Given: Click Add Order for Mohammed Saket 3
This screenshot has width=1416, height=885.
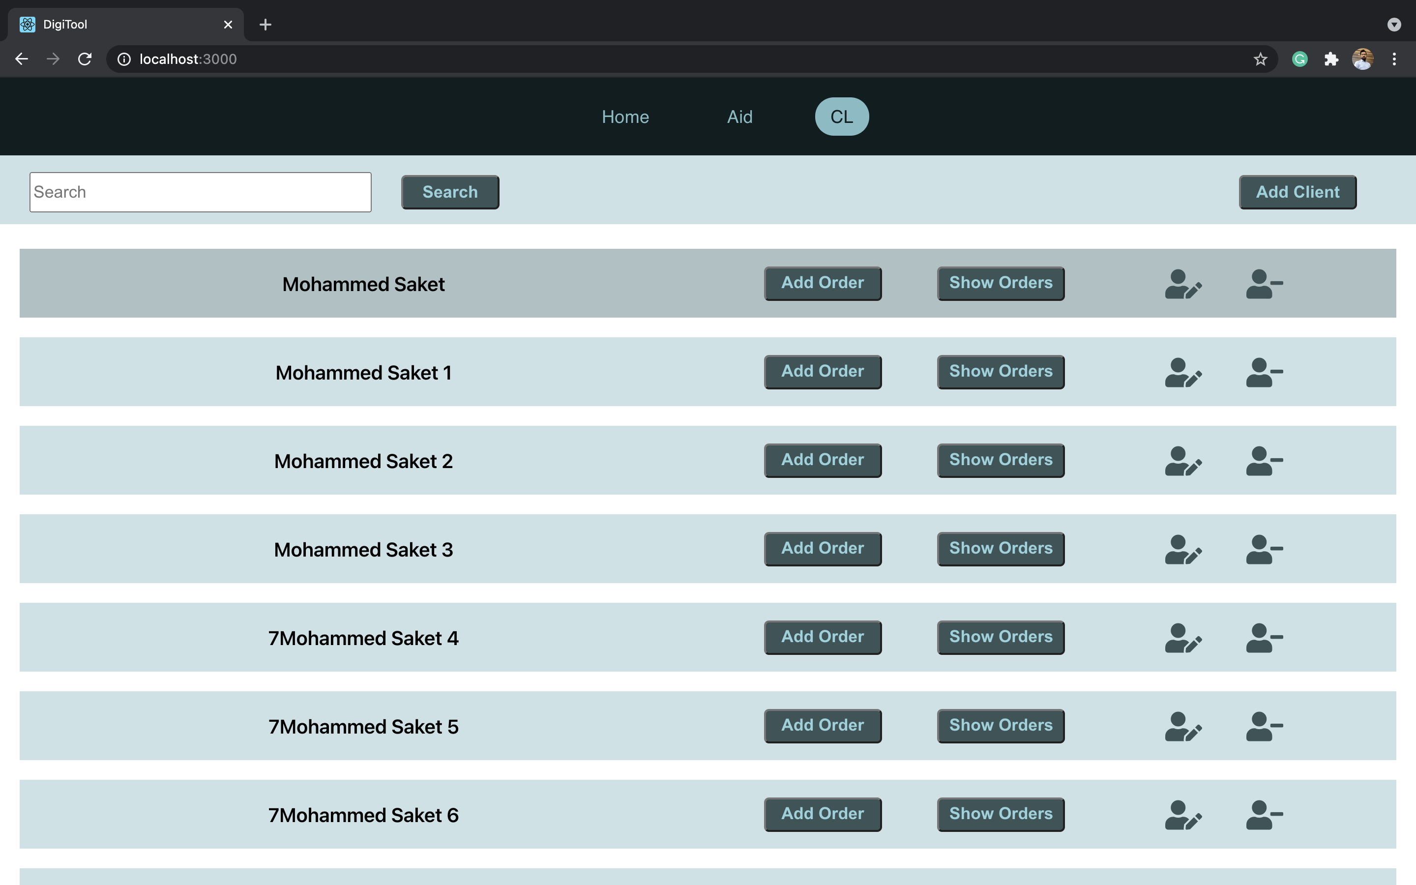Looking at the screenshot, I should tap(822, 549).
